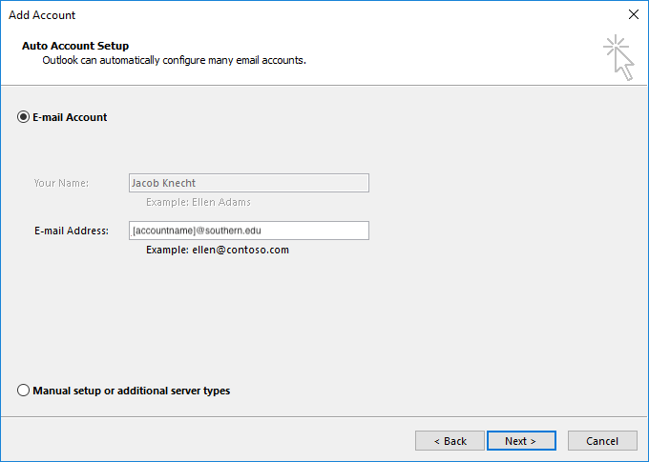The image size is (649, 462).
Task: Click the Your Name label
Action: pos(61,183)
